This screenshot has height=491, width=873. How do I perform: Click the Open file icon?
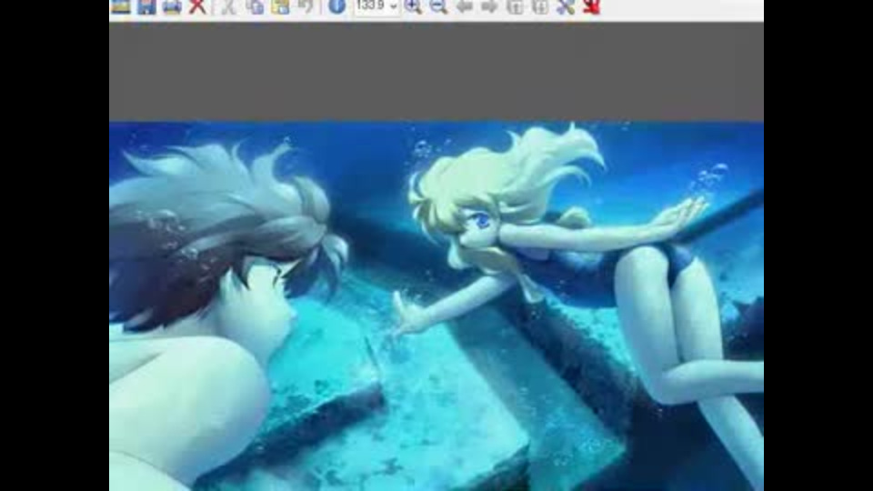[121, 6]
